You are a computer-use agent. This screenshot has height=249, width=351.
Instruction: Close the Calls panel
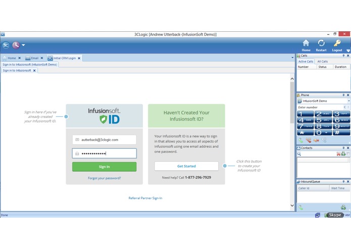[348, 55]
